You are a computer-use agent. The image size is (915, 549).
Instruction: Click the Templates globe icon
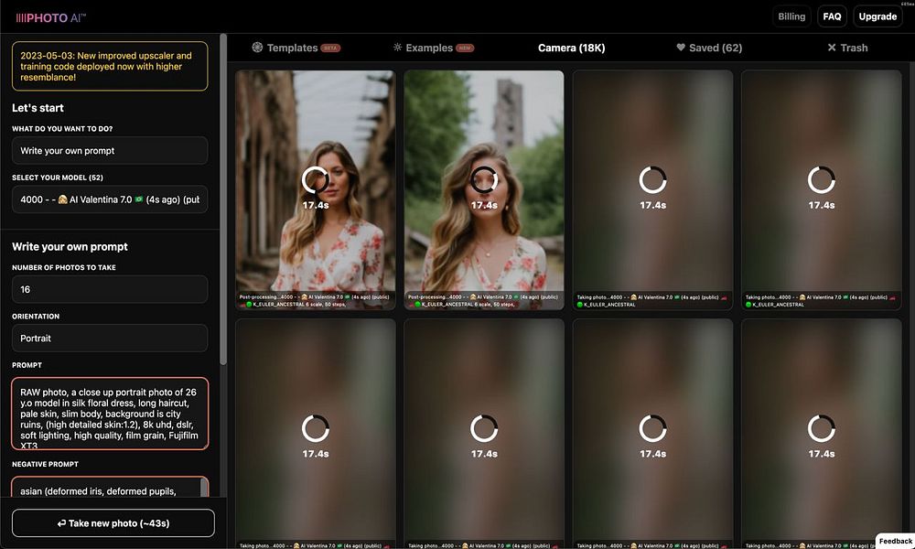point(257,48)
